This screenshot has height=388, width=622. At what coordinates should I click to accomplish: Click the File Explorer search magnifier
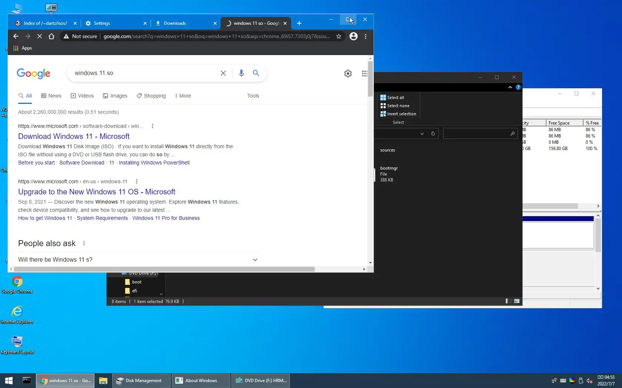(x=512, y=133)
